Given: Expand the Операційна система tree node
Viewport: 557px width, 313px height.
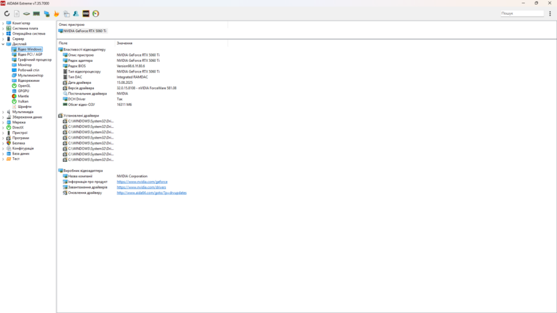Looking at the screenshot, I should click(x=3, y=34).
